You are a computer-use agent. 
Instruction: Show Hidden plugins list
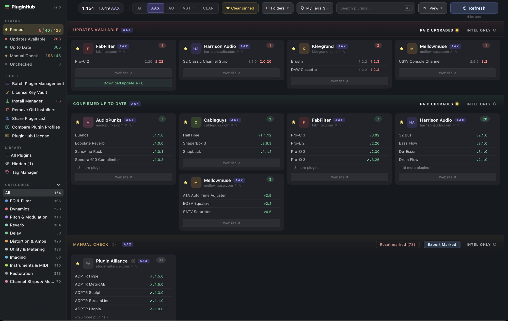click(22, 164)
